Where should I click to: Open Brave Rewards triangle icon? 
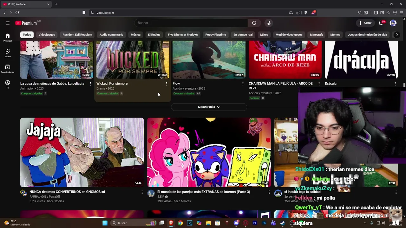click(x=313, y=12)
